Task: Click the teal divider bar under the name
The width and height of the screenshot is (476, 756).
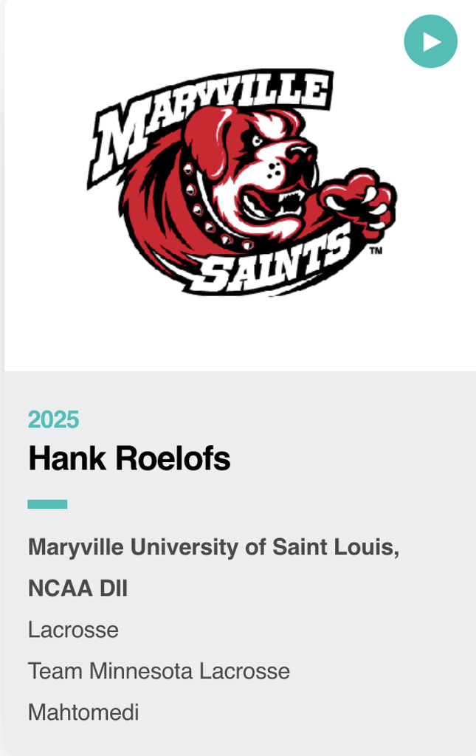Action: 47,504
